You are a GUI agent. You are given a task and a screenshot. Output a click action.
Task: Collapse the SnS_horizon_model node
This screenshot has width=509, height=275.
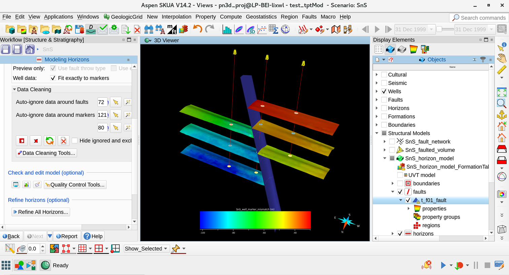[385, 158]
